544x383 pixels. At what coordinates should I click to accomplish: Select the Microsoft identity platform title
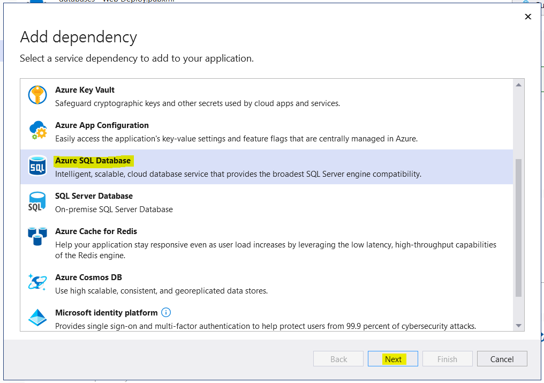107,313
